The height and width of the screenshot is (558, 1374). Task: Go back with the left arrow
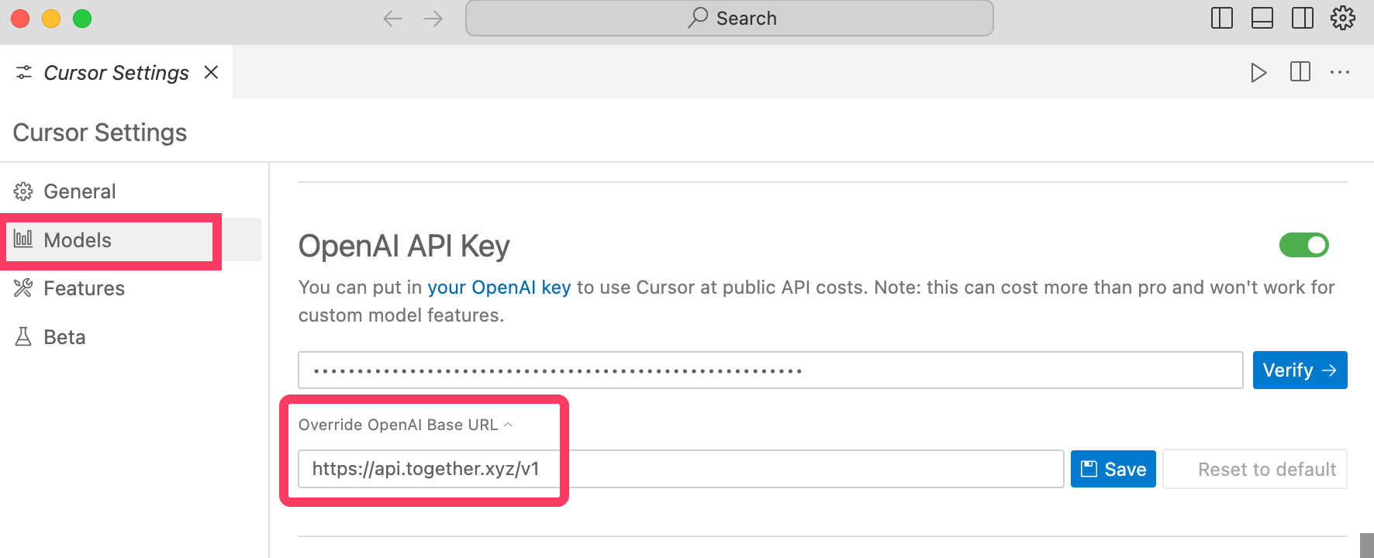[x=392, y=19]
